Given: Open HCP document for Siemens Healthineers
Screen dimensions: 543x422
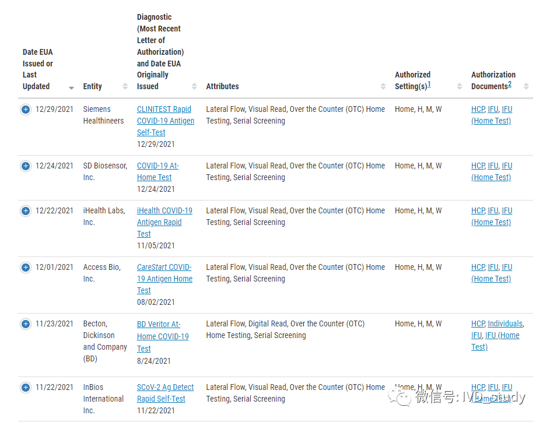Looking at the screenshot, I should (x=478, y=110).
